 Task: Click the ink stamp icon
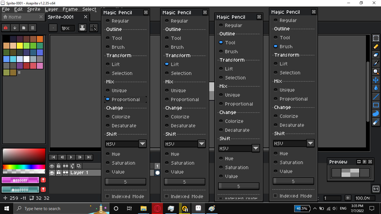pyautogui.click(x=82, y=28)
